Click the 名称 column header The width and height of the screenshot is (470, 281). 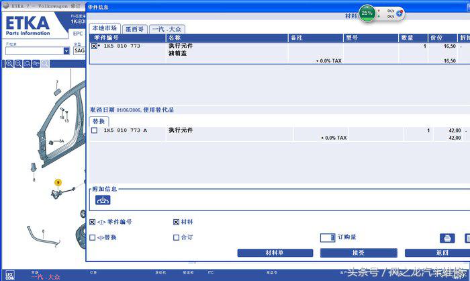pos(227,38)
